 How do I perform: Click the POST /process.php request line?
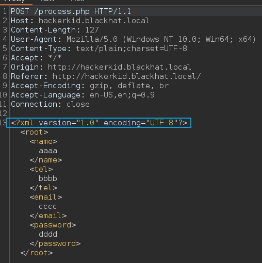[x=71, y=11]
